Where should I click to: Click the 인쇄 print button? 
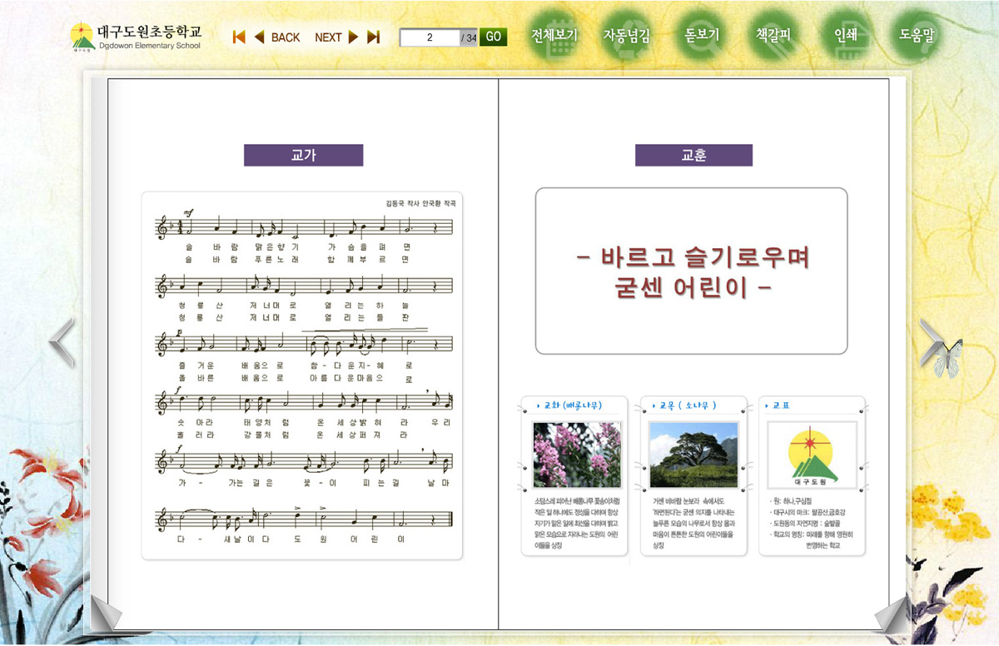tap(846, 36)
